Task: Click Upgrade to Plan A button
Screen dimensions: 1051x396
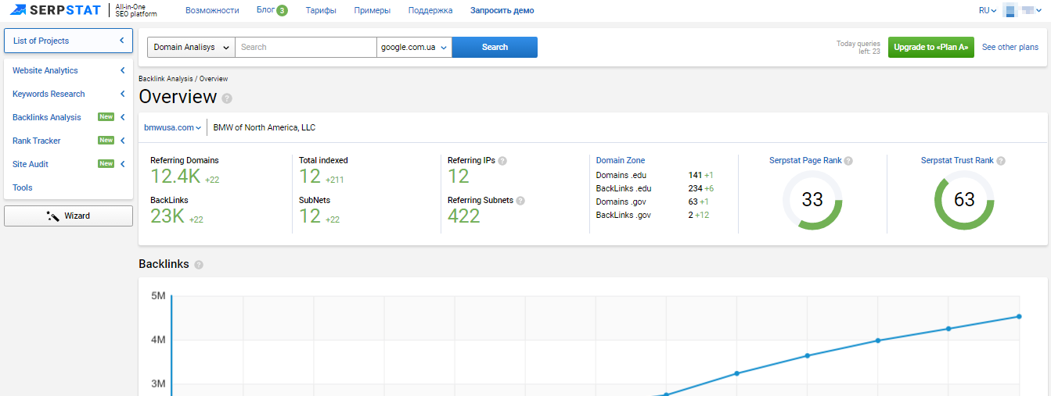Action: (931, 47)
